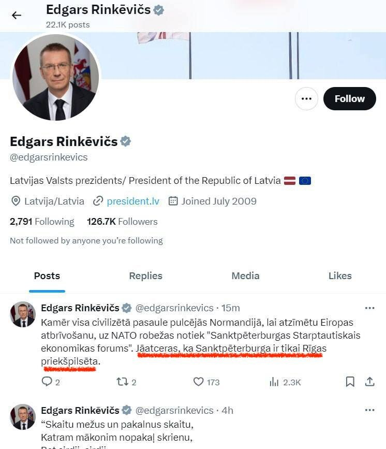The height and width of the screenshot is (449, 386).
Task: Open the 2,791 Following list
Action: click(x=42, y=222)
